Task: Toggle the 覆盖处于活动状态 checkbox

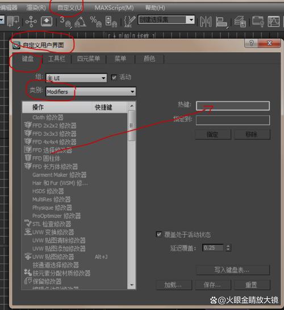Action: pos(159,234)
